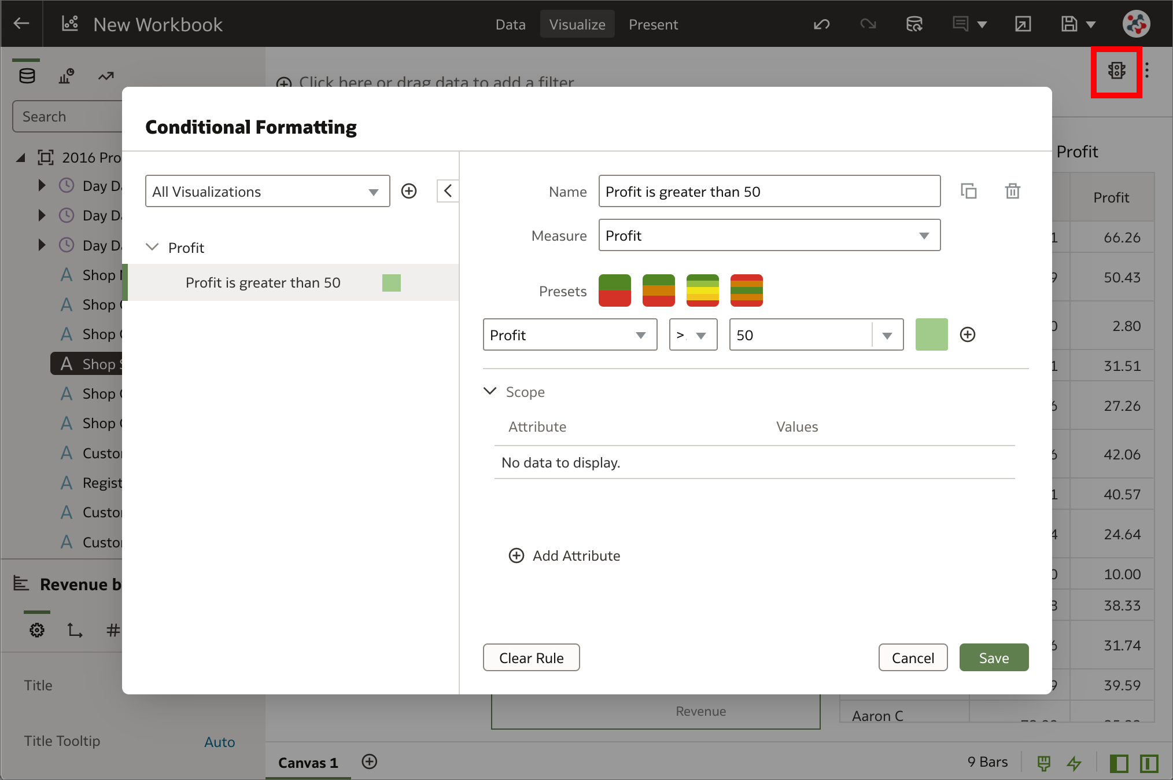Screen dimensions: 1173x780
Task: Switch to the Data tab
Action: click(x=510, y=24)
